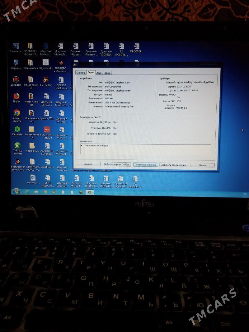Run the 64-битная версия DxDiag

[116, 164]
